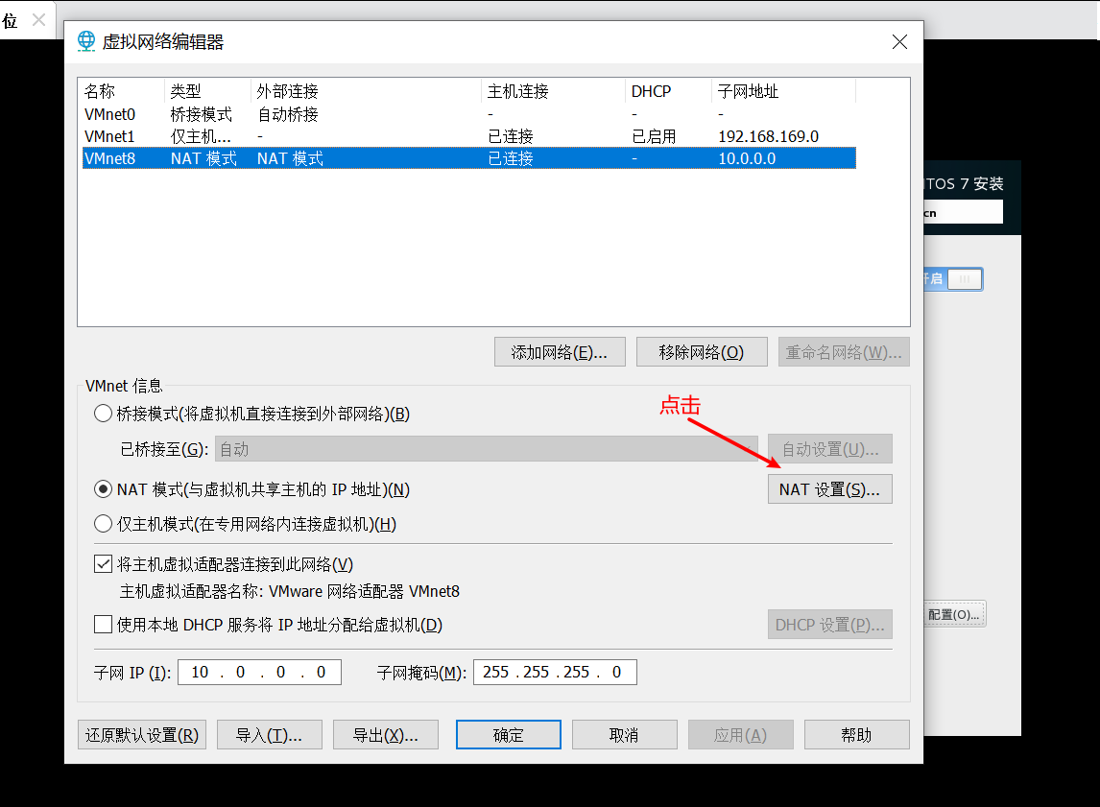Image resolution: width=1100 pixels, height=807 pixels.
Task: Select 仅主机模式 radio button
Action: (103, 524)
